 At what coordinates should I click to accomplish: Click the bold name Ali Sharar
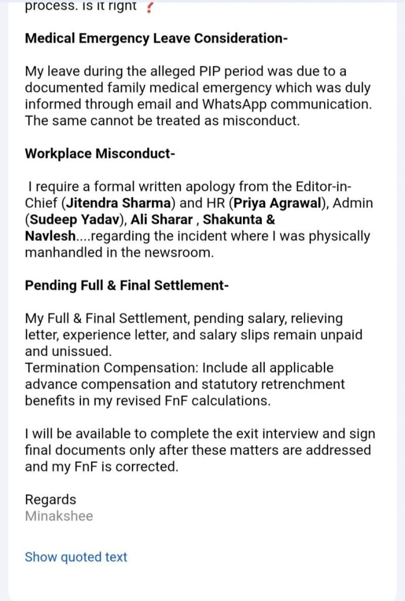[x=161, y=220]
